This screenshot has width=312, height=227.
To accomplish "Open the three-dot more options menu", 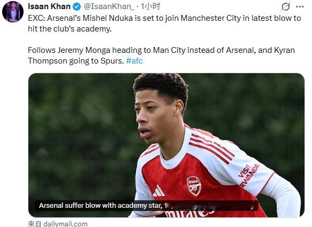I will (300, 7).
